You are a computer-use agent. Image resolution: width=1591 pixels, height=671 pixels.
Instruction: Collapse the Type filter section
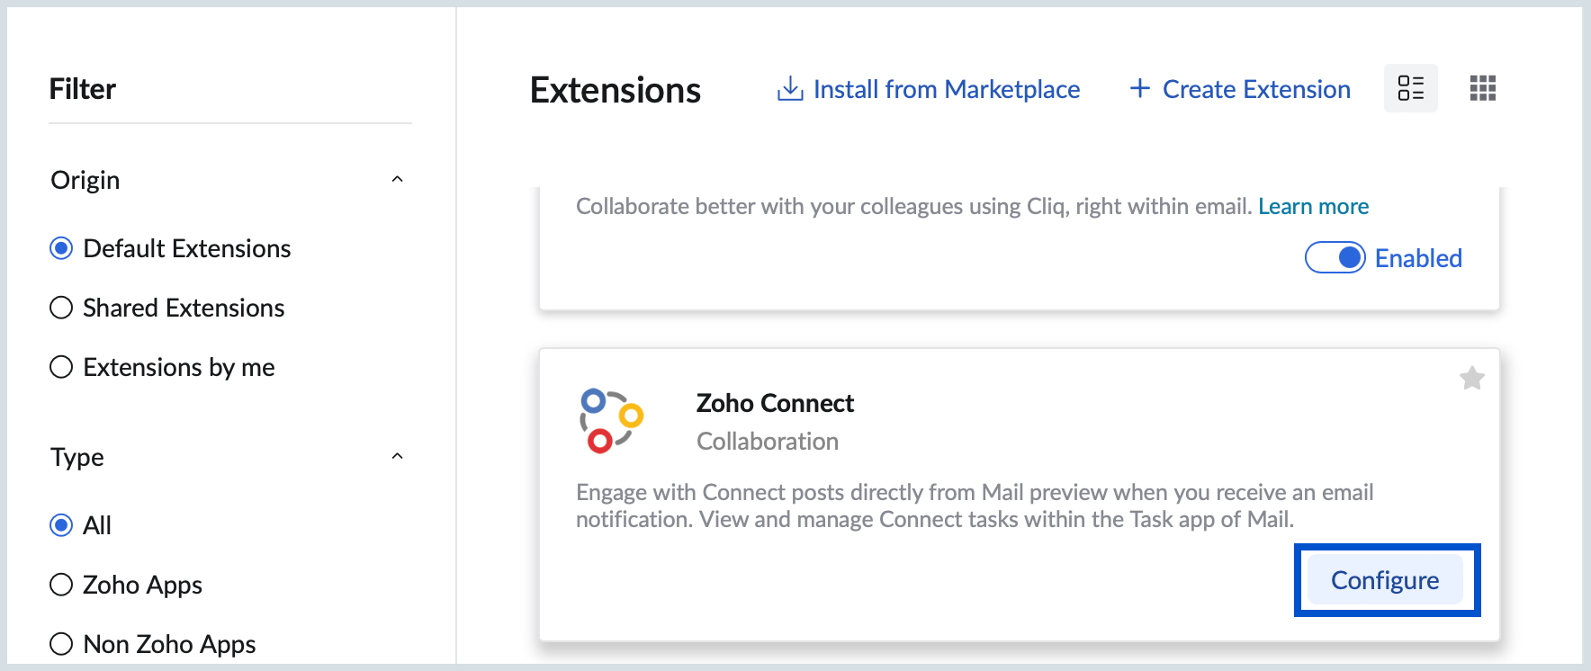pos(397,457)
